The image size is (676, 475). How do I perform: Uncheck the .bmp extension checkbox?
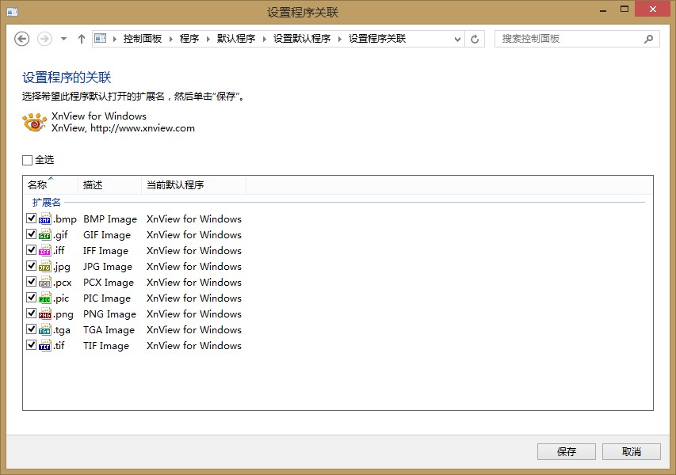tap(31, 218)
